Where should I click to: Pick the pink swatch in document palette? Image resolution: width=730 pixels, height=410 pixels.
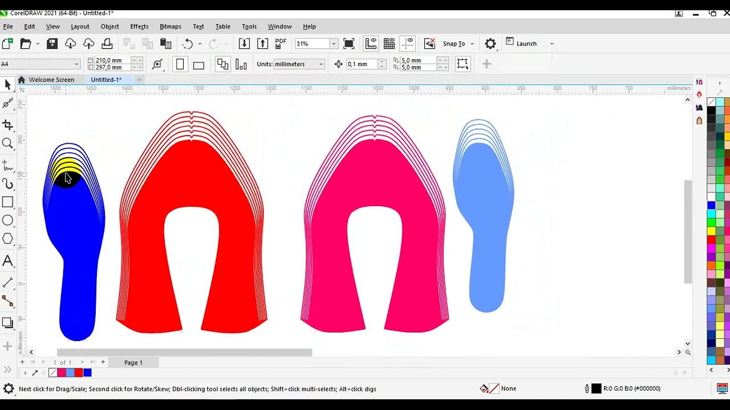(62, 372)
